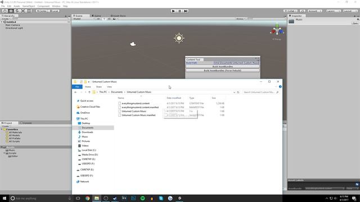Open the Collab dropdown
The width and height of the screenshot is (360, 202).
tap(291, 11)
